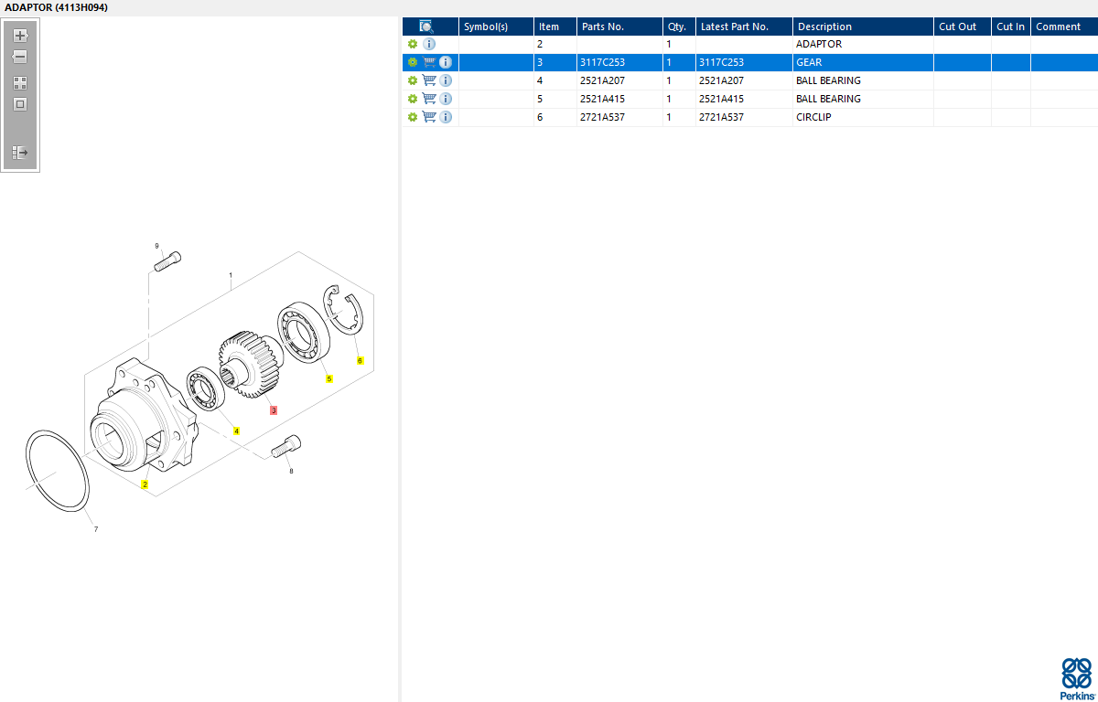Click Parts No. cell 2521A207
The height and width of the screenshot is (702, 1098).
pos(619,80)
